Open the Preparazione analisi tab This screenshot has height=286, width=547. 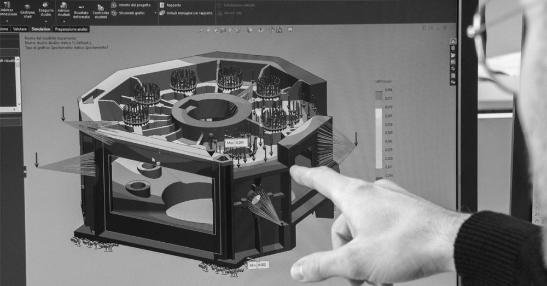(x=72, y=29)
